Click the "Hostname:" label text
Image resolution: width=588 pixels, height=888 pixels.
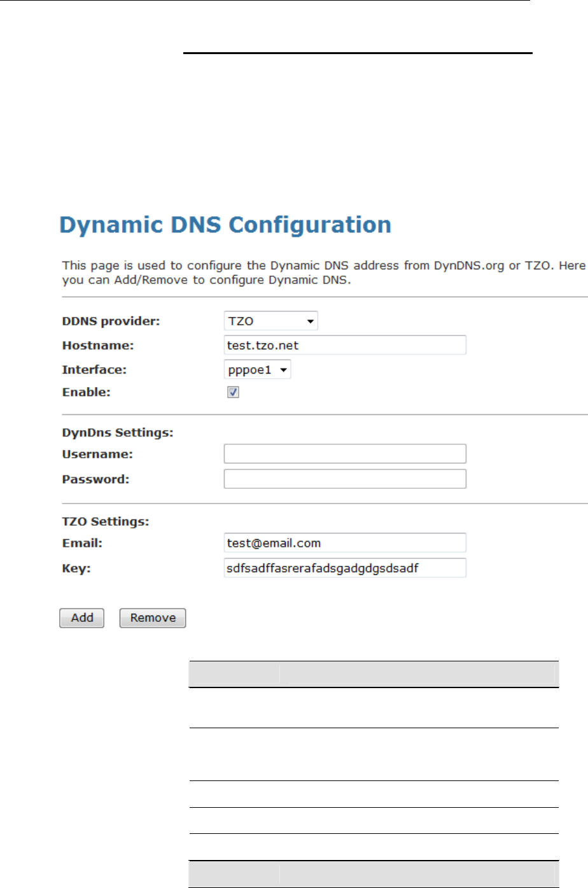tap(98, 346)
